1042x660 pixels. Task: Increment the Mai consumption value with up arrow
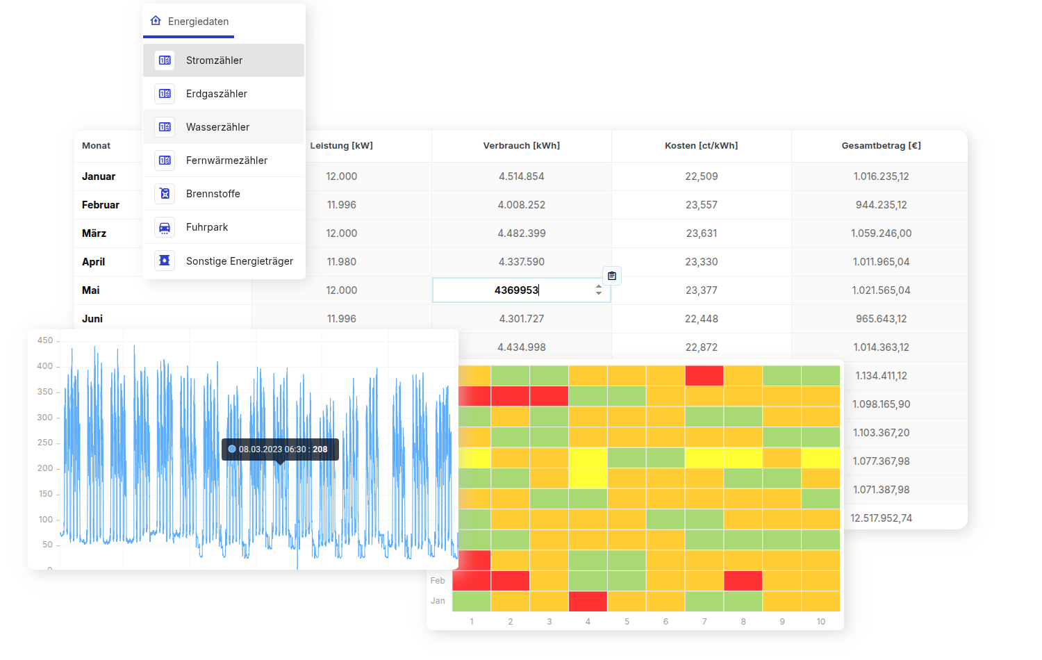(598, 286)
